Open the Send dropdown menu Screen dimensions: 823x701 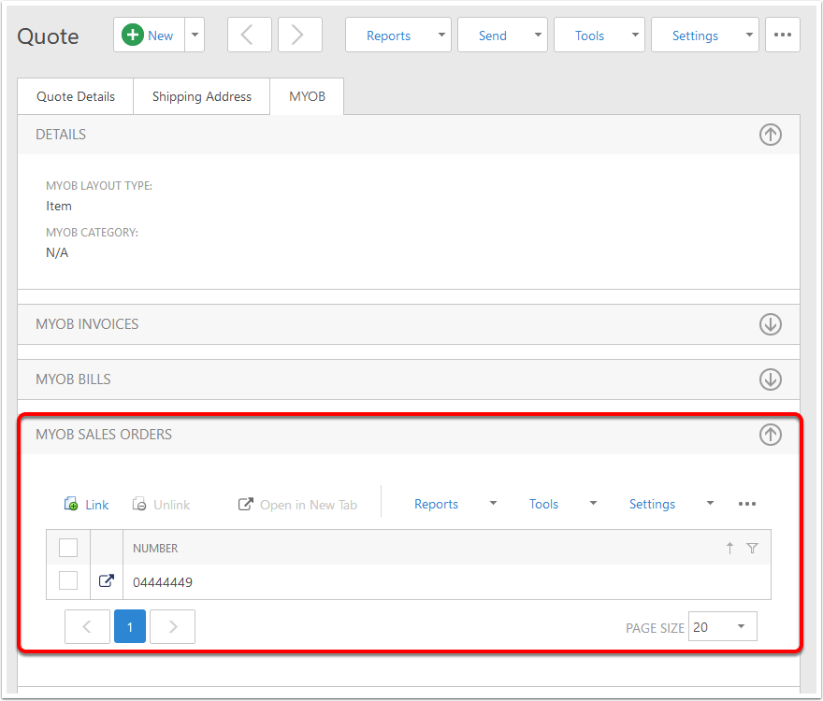(x=502, y=36)
